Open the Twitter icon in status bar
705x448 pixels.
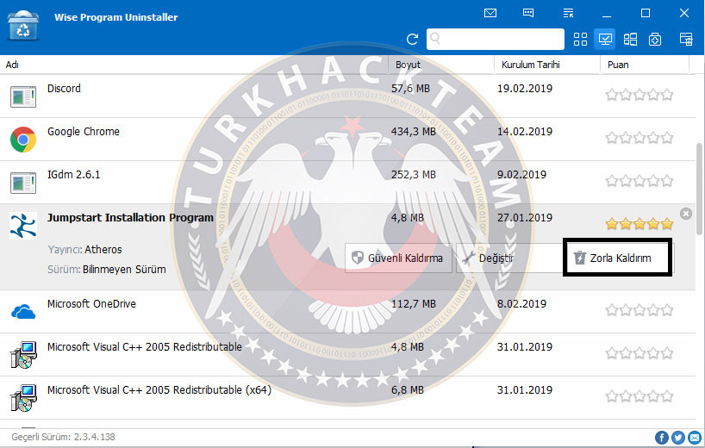(678, 437)
